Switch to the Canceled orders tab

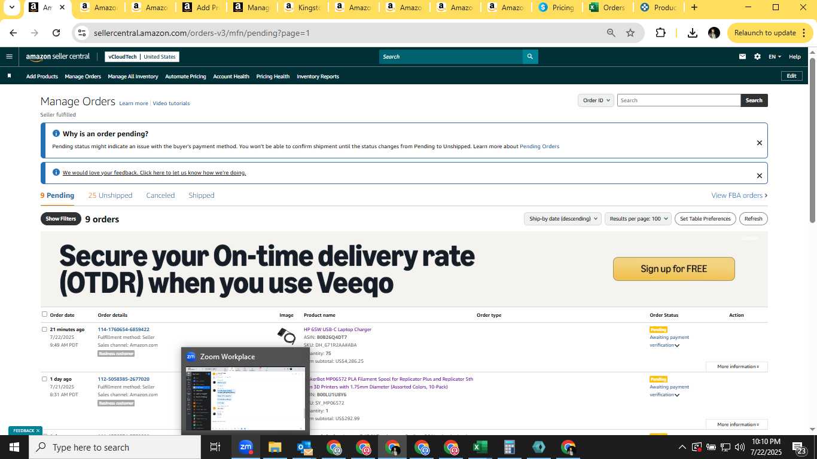[160, 195]
